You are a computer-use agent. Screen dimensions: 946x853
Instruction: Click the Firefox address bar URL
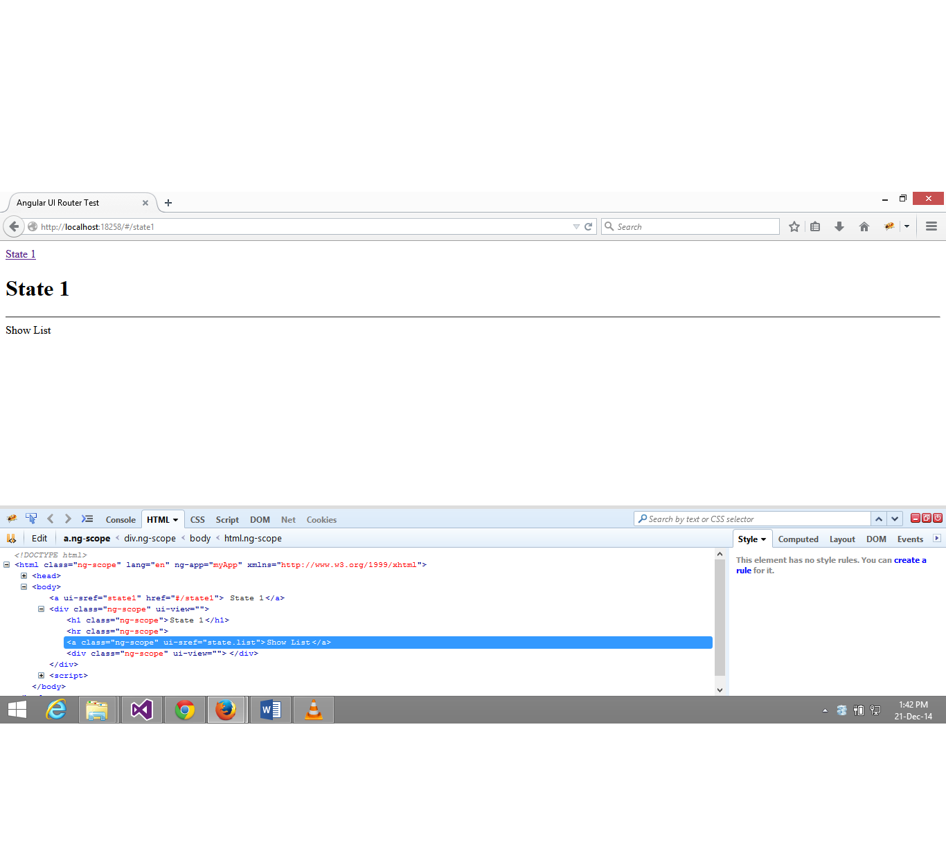coord(98,226)
